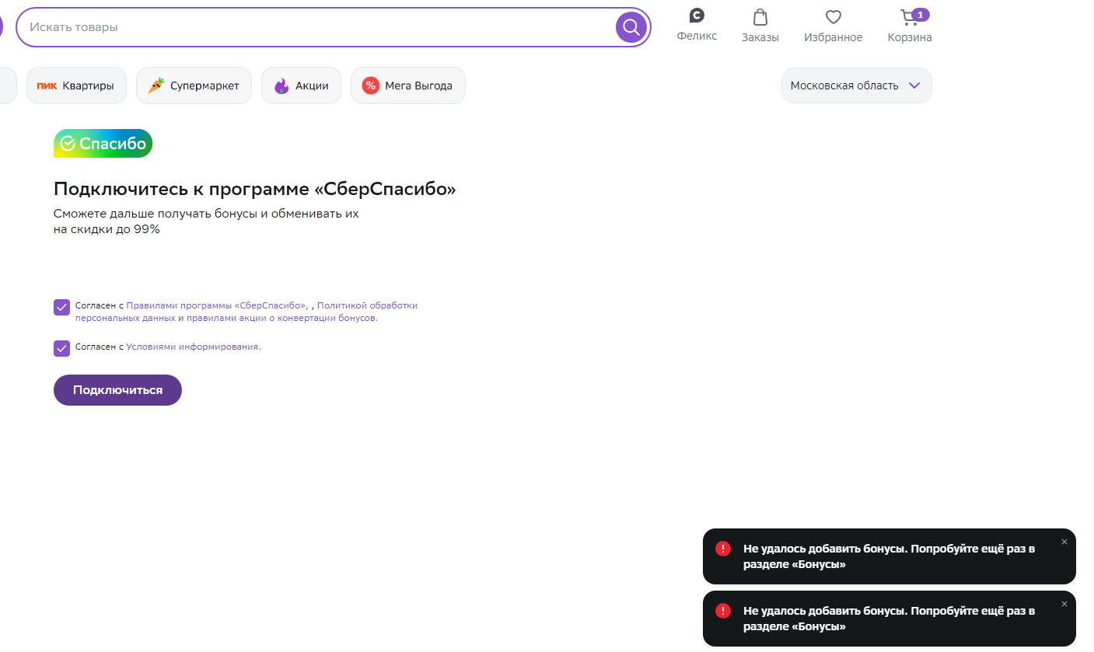Expand the Московская область region dropdown
This screenshot has width=1094, height=652.
[x=856, y=85]
